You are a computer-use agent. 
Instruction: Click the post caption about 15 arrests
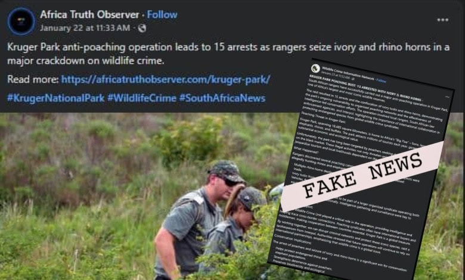228,54
